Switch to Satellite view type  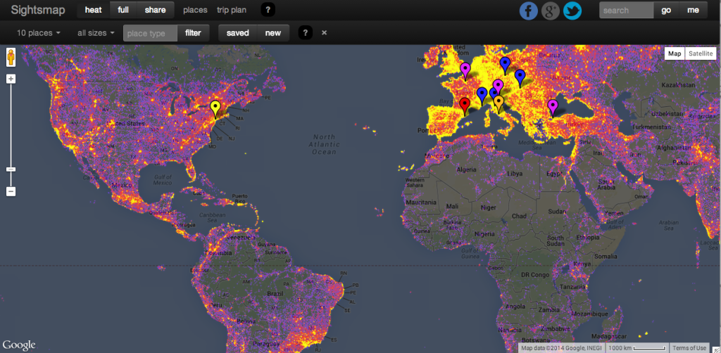701,53
